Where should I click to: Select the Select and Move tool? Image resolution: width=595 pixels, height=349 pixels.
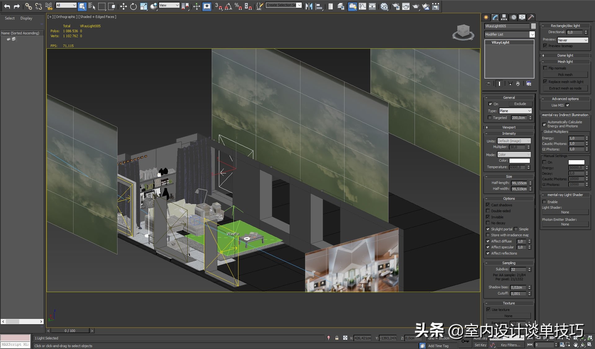123,6
